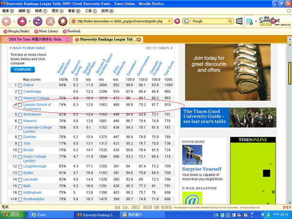Click the browser Back arrow button

point(6,21)
